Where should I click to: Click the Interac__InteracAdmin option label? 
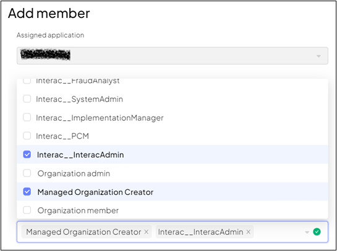click(80, 155)
